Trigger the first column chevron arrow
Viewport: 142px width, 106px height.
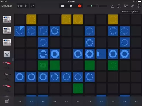[x=20, y=101]
